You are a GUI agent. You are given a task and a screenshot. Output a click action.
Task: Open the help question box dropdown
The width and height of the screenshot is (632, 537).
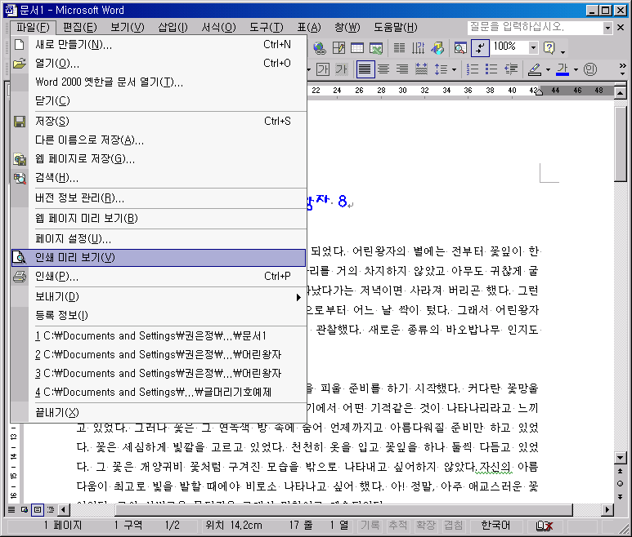(607, 28)
